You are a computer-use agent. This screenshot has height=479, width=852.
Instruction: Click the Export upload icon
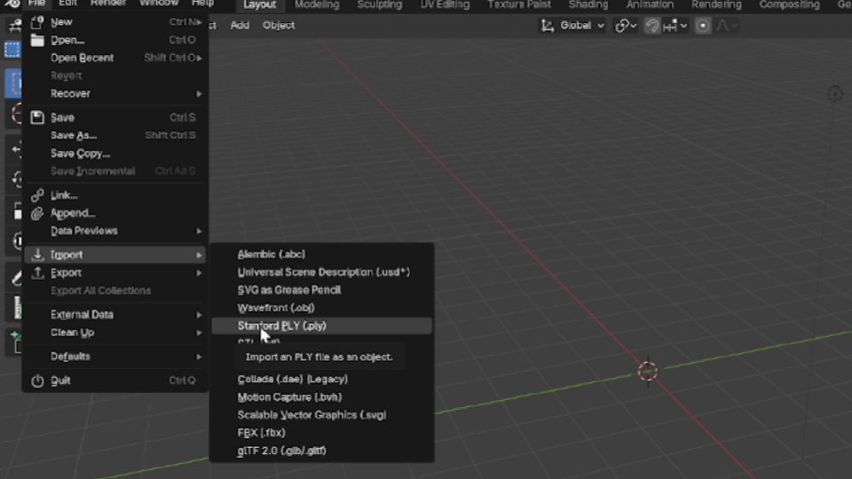coord(37,272)
